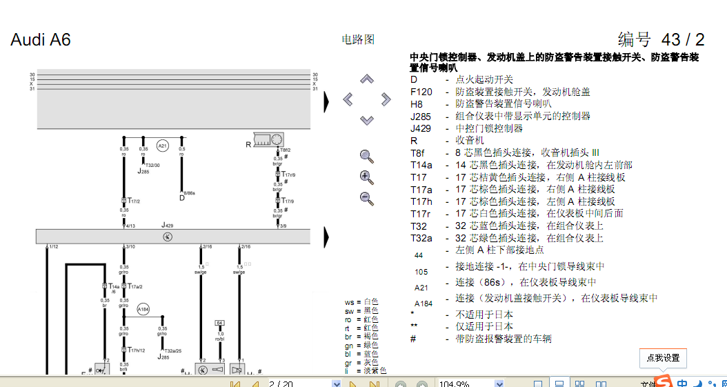Click the A184 connection circle
This screenshot has height=387, width=727.
click(143, 309)
